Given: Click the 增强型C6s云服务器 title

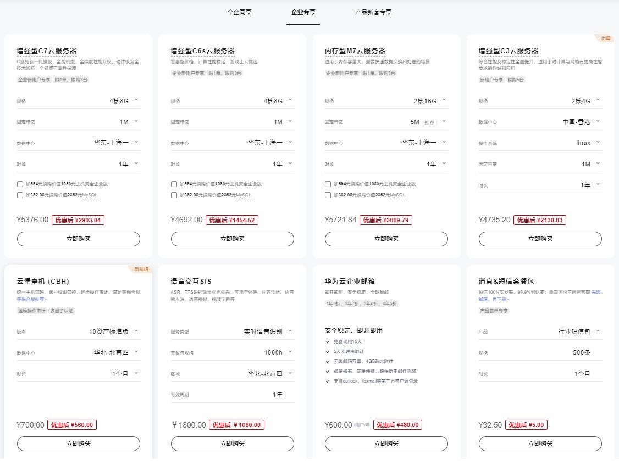Looking at the screenshot, I should point(202,51).
